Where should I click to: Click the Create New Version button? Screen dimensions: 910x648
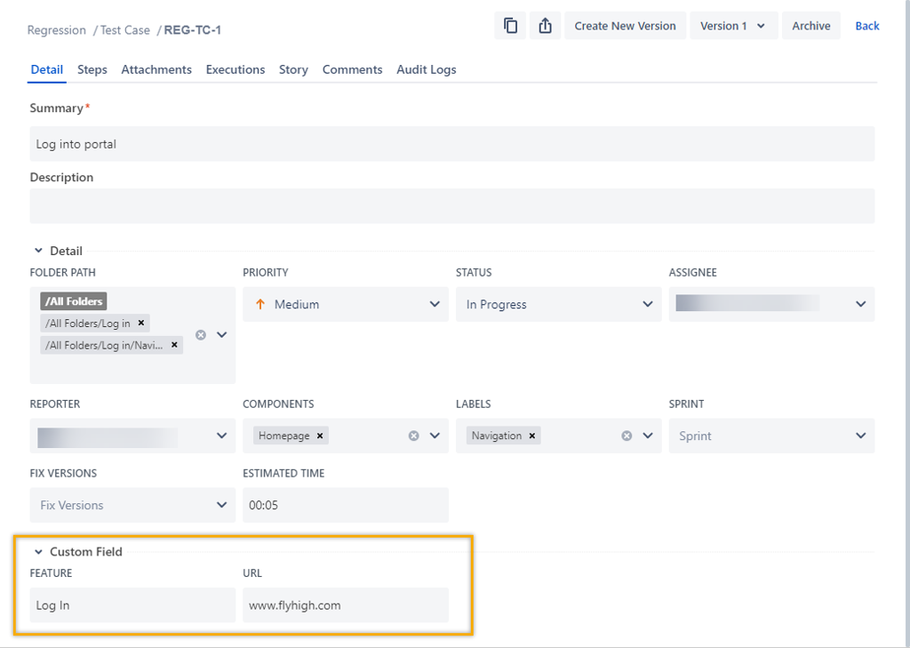pos(625,26)
